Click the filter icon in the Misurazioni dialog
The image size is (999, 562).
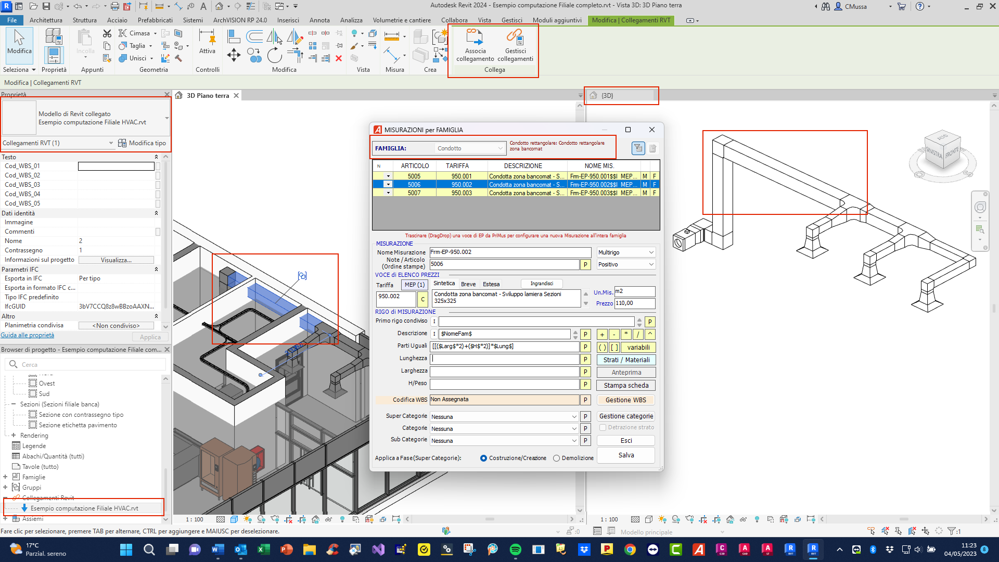638,148
